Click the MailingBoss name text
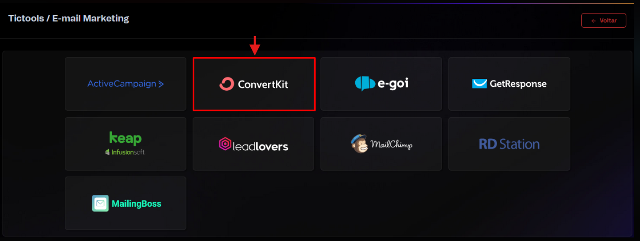Screen dimensions: 640x241 coord(136,204)
